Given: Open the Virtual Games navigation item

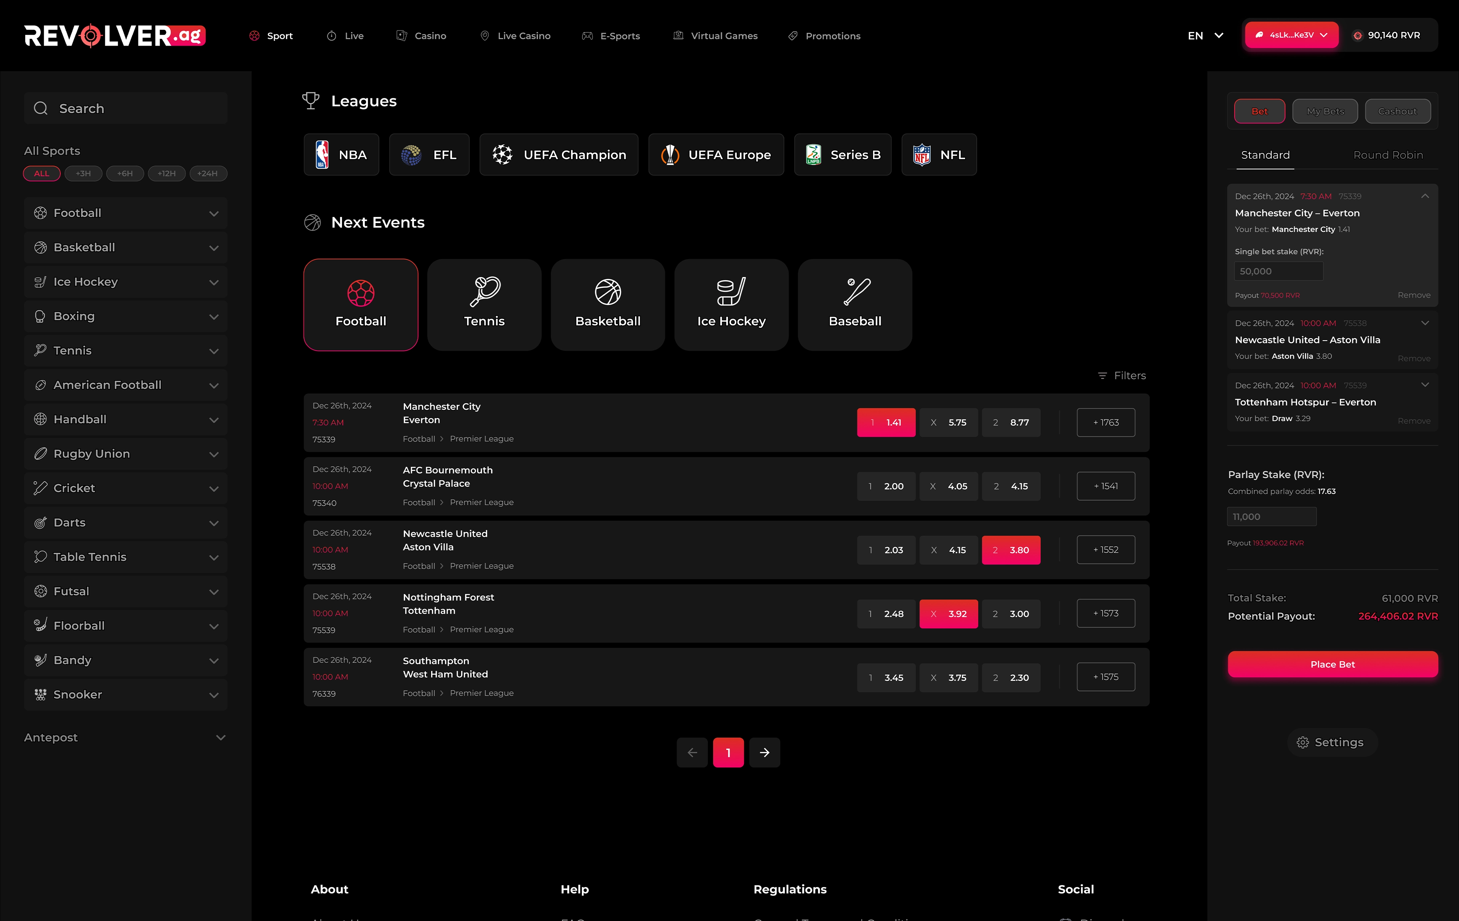Looking at the screenshot, I should [x=716, y=36].
